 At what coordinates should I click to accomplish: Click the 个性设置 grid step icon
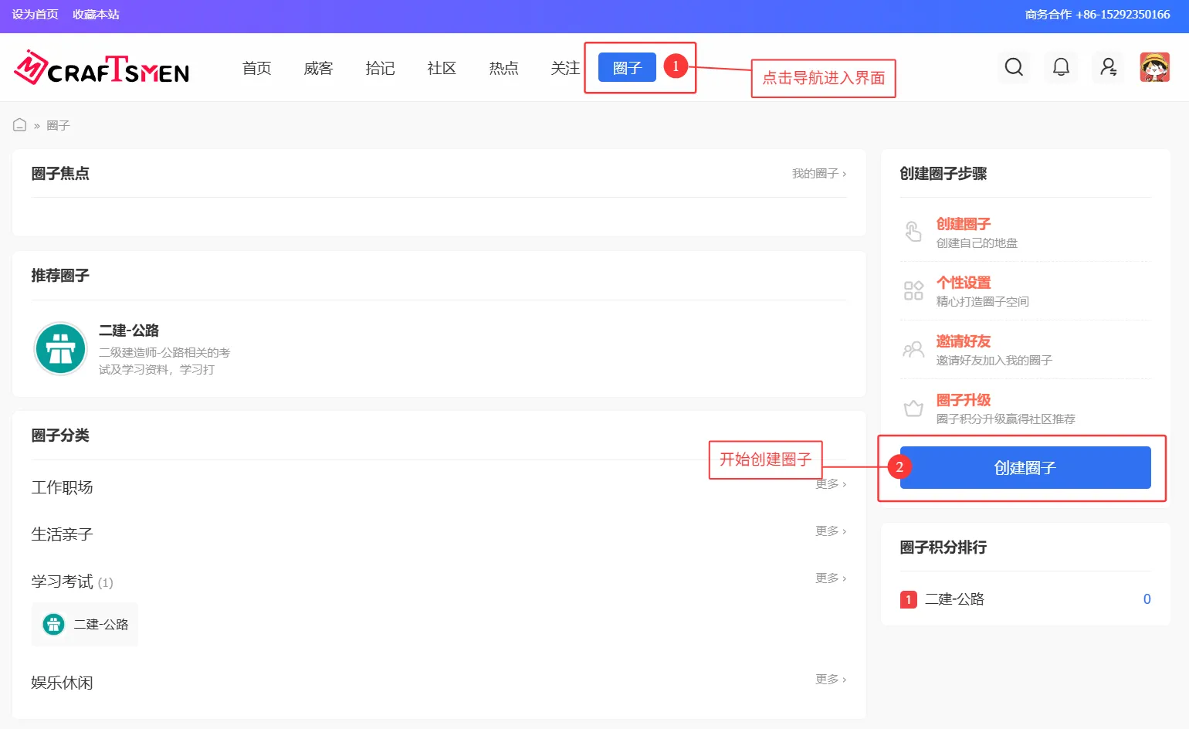tap(913, 290)
